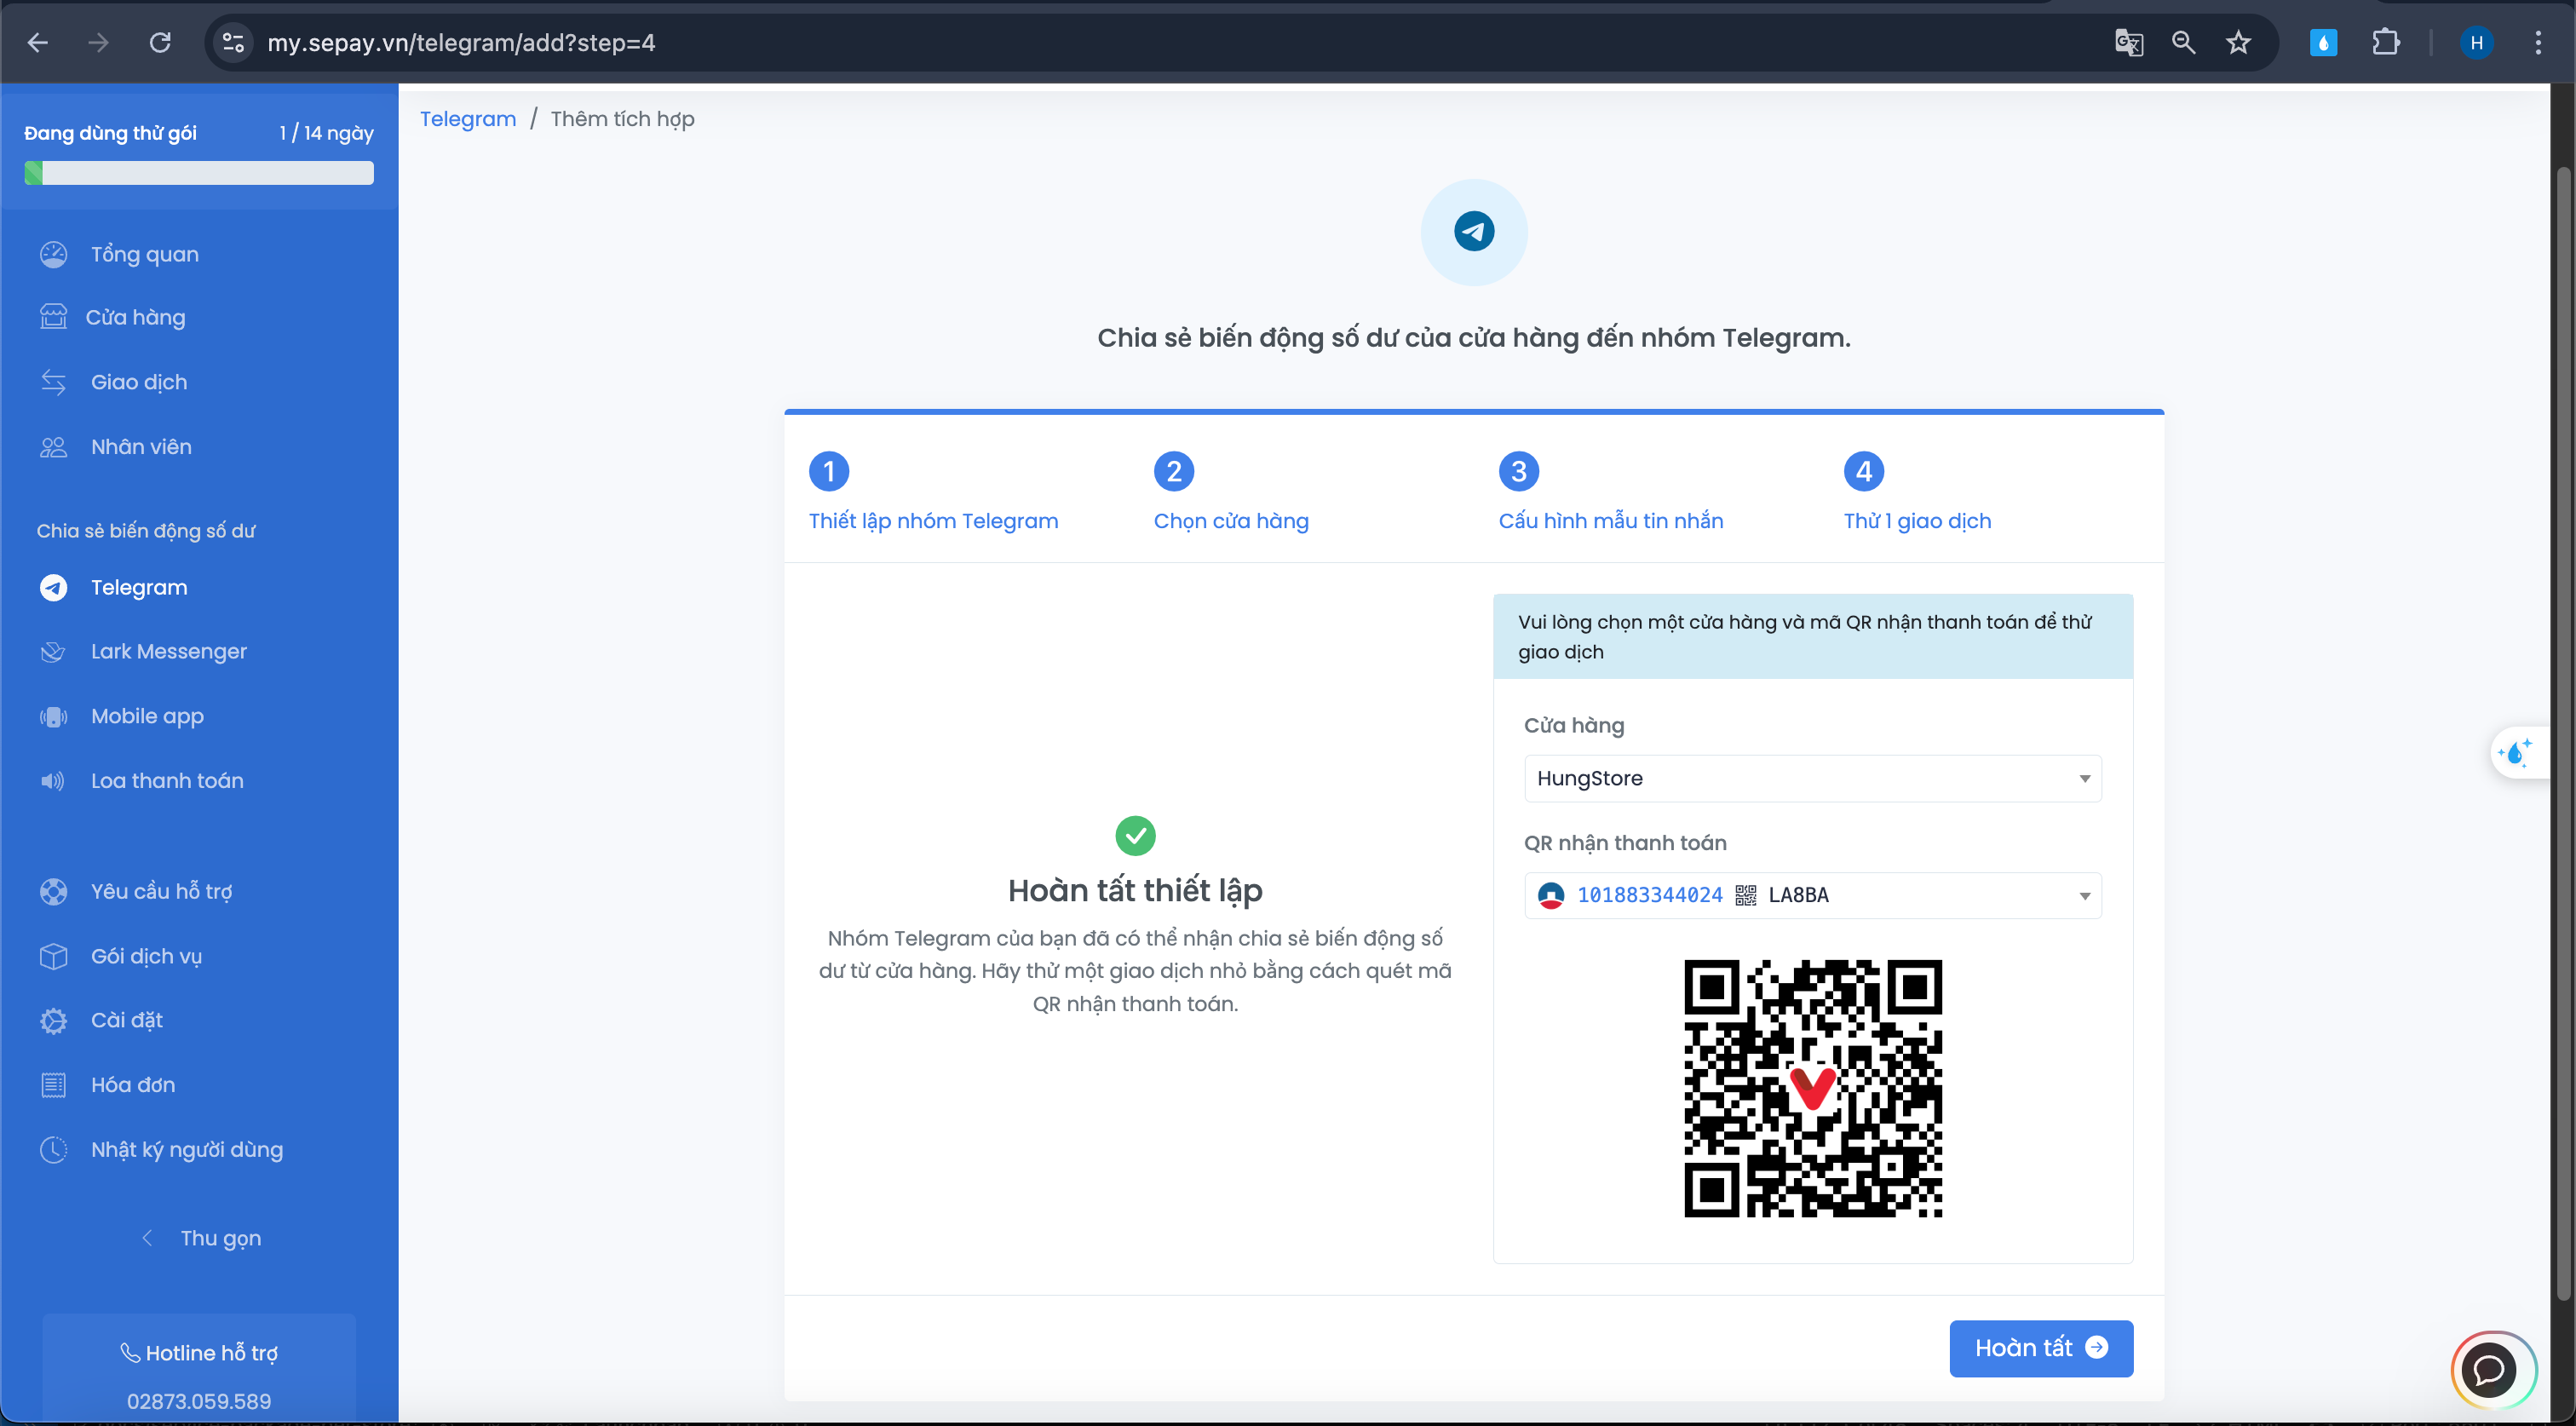Bookmark this page with the star icon
Screen dimensions: 2576x1426
click(x=2238, y=43)
